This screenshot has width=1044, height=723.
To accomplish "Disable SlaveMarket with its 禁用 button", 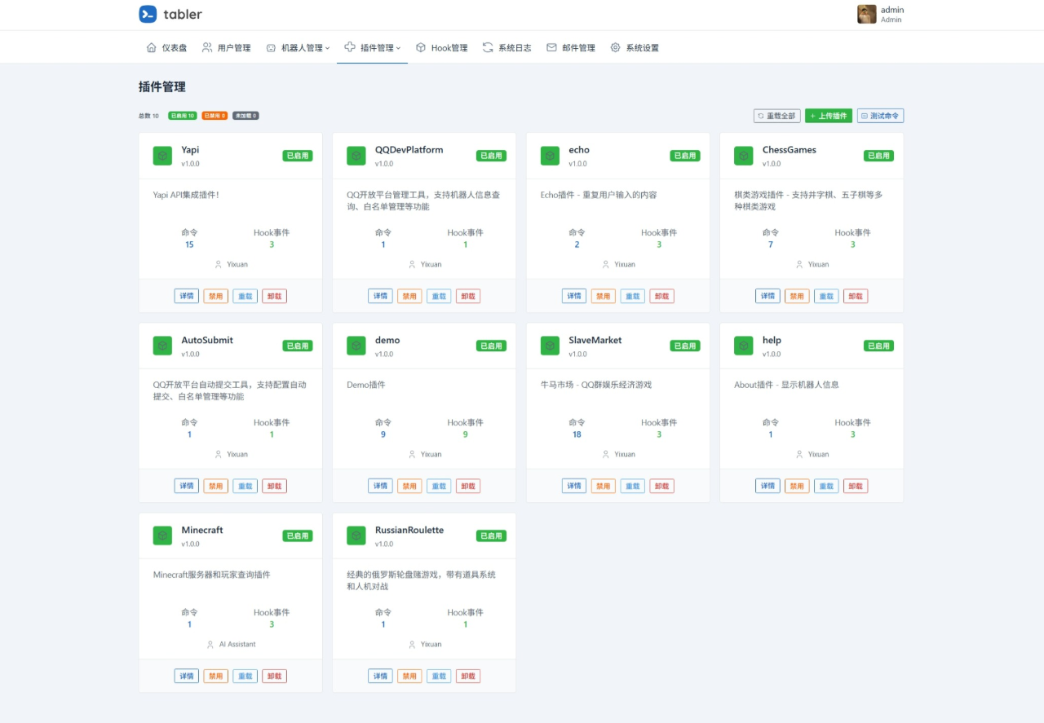I will pyautogui.click(x=604, y=486).
